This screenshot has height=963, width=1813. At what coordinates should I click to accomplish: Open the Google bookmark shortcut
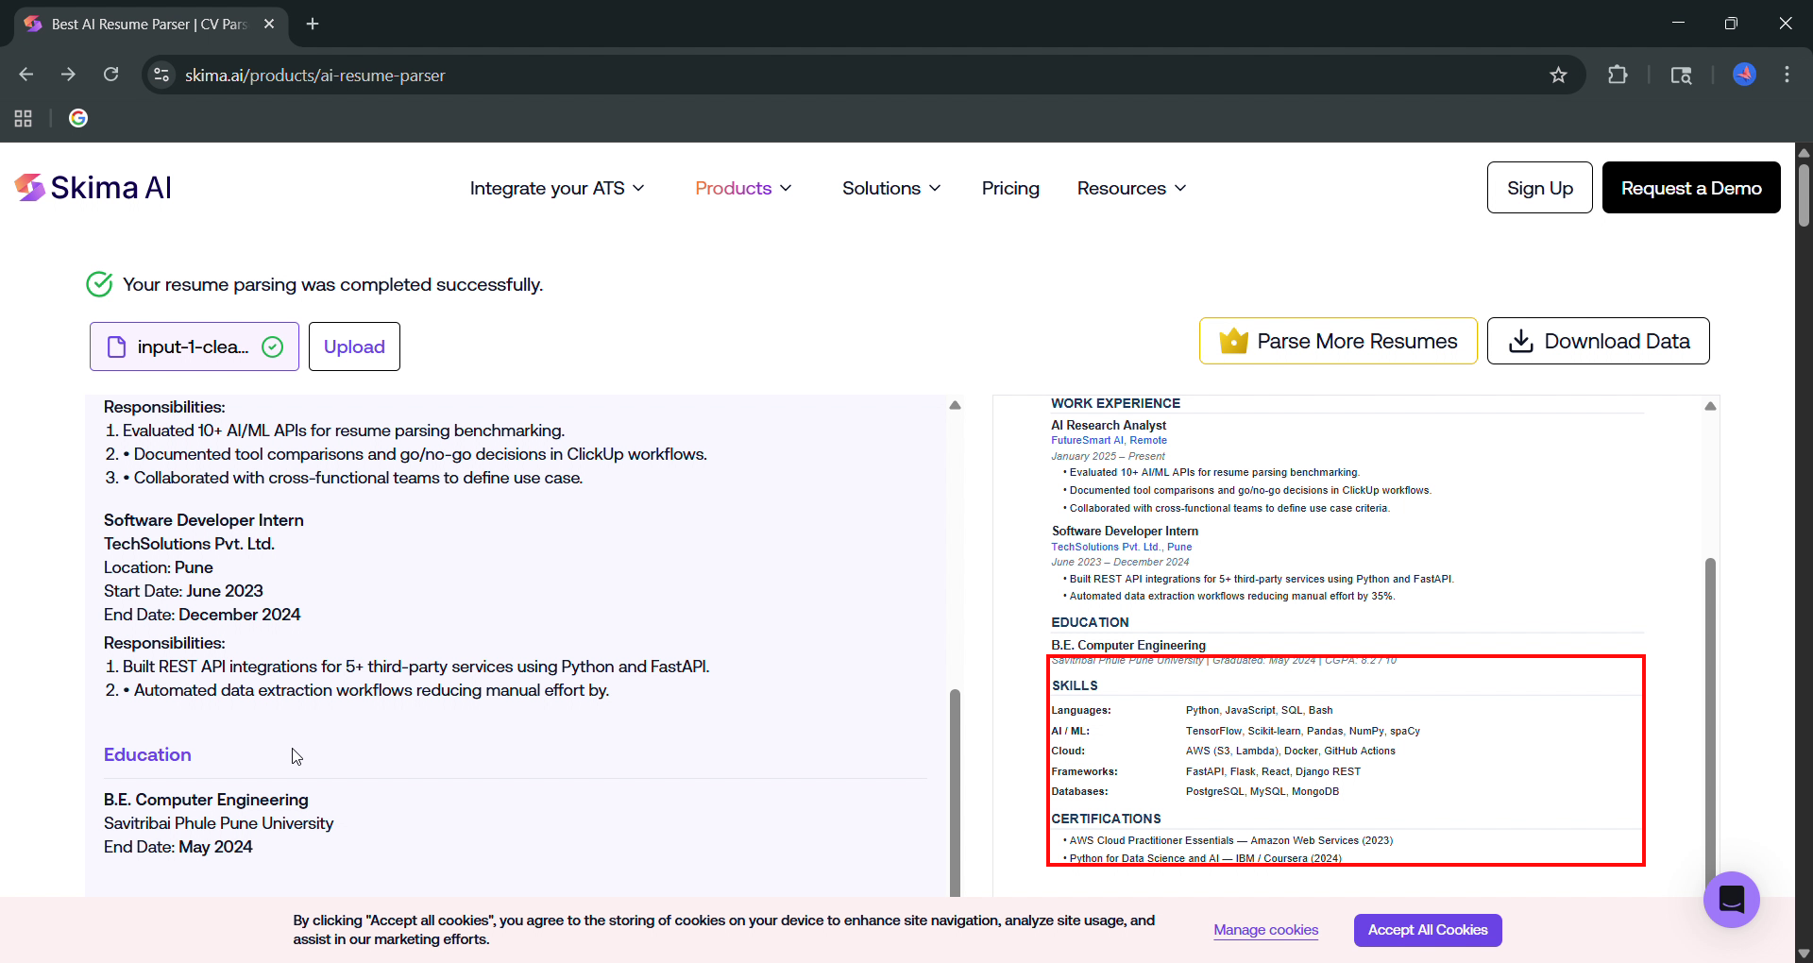pos(78,118)
